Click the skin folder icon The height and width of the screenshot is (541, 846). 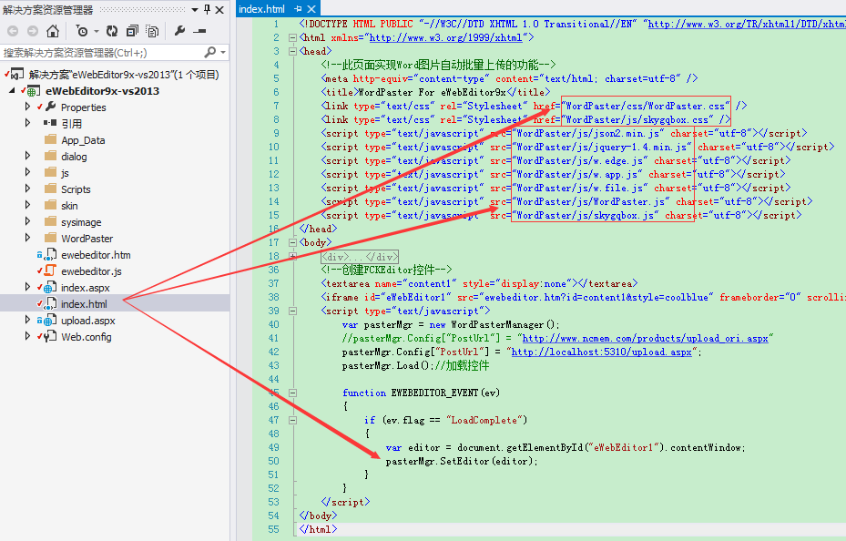51,205
